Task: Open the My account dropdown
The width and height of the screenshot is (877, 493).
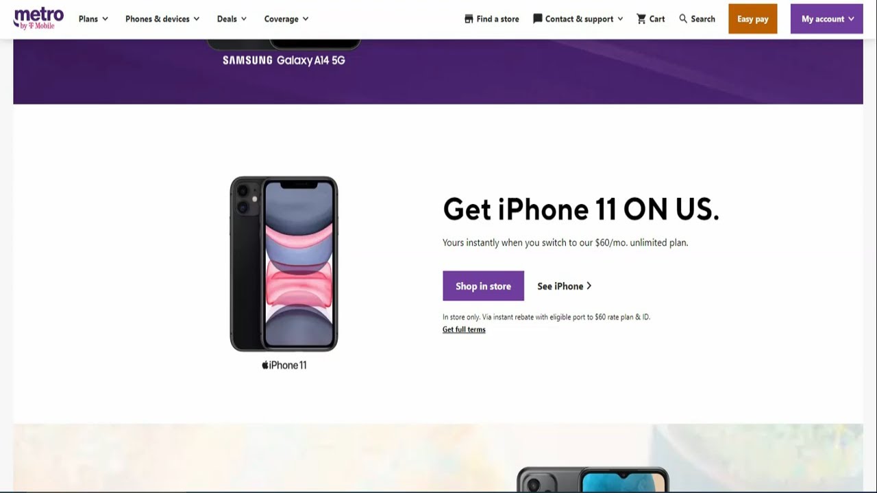Action: pyautogui.click(x=827, y=19)
